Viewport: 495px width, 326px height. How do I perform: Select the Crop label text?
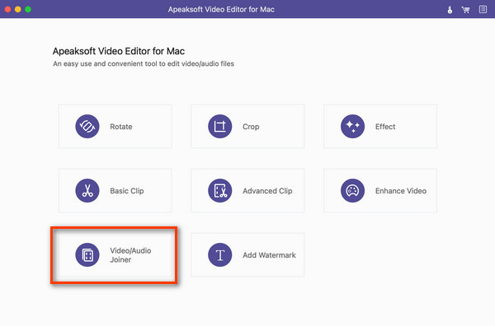click(x=251, y=127)
